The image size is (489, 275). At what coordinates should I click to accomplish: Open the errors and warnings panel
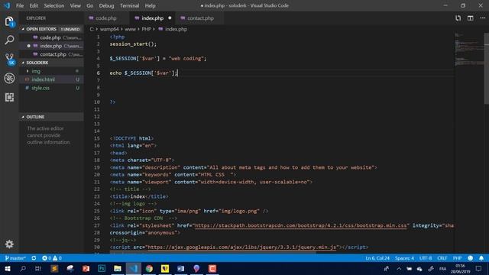[x=52, y=258]
